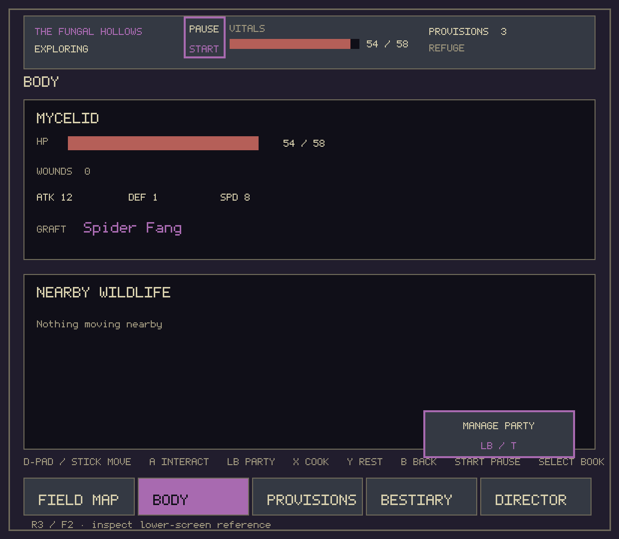
Task: Go to the Director tab
Action: point(536,497)
